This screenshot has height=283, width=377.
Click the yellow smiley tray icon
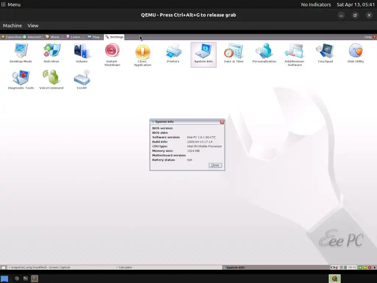pos(365,268)
